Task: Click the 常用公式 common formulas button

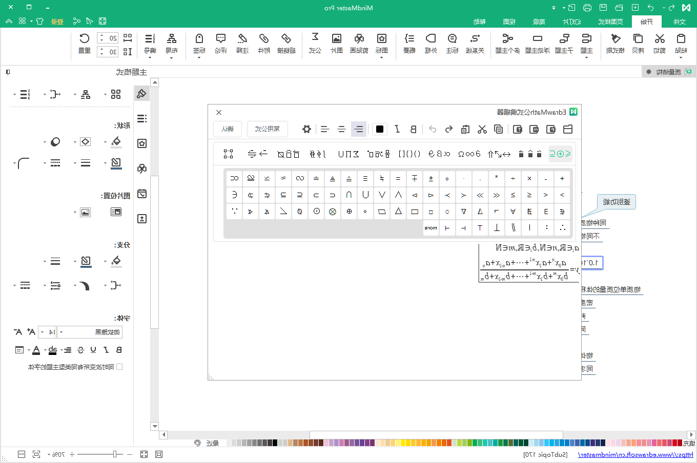Action: coord(267,129)
